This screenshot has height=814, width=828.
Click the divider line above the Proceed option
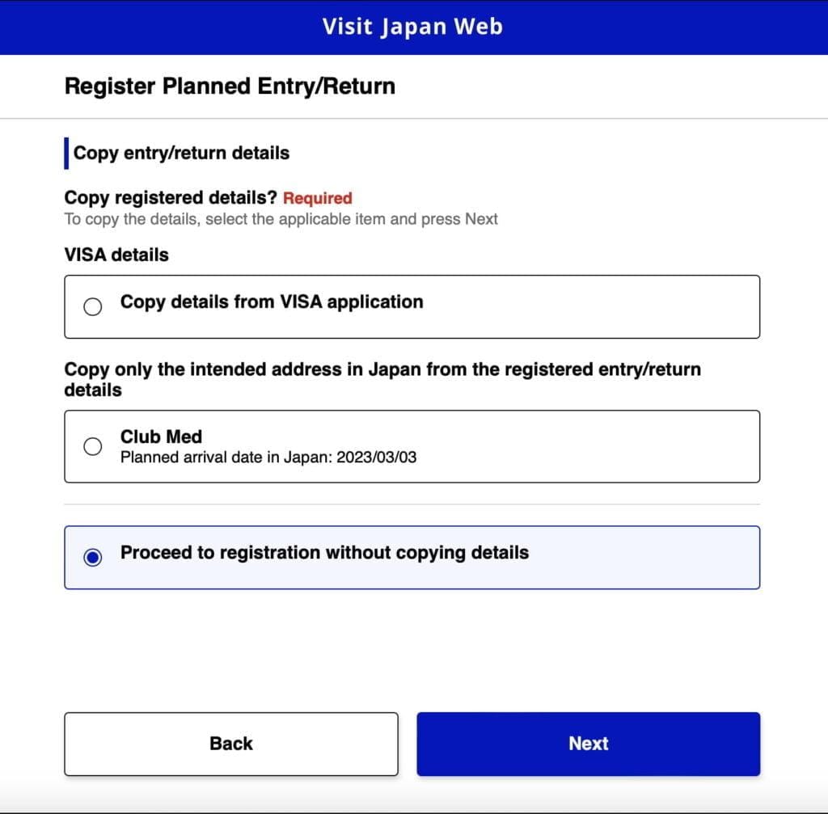click(x=412, y=504)
